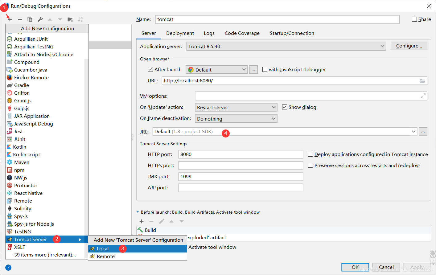Click the HTTPs port field

241,166
